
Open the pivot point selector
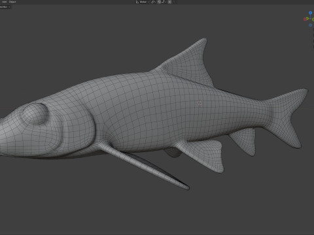coord(154,2)
